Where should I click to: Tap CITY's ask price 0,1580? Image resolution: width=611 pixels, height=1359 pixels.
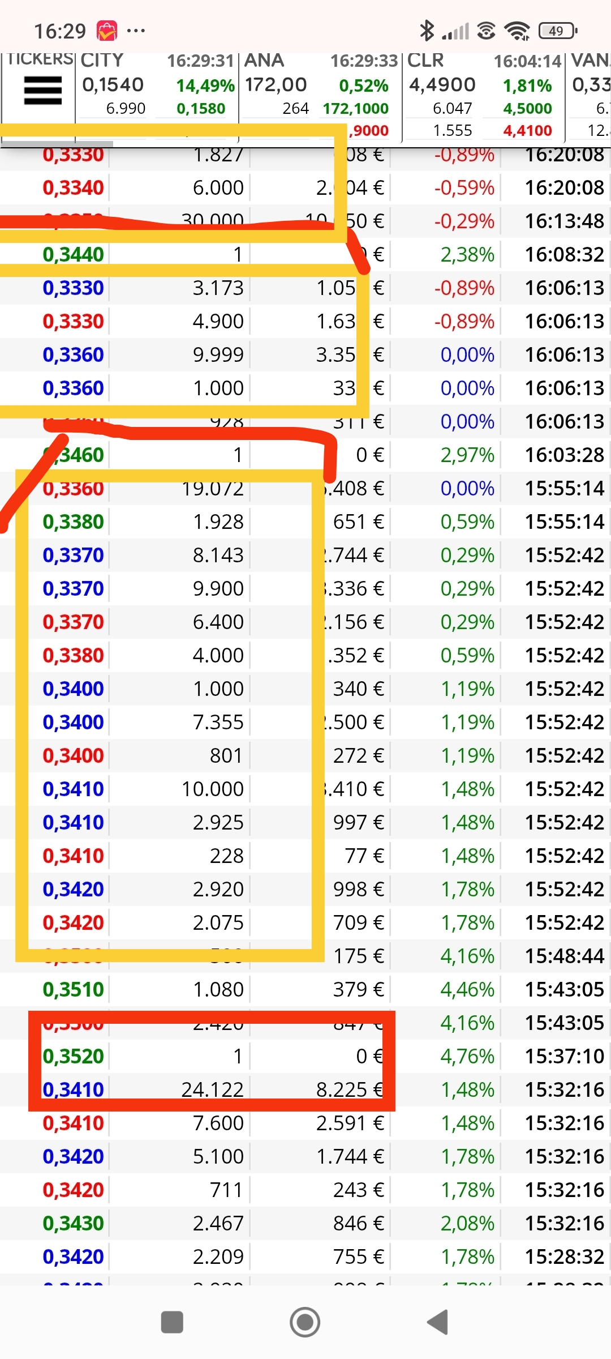pos(201,108)
